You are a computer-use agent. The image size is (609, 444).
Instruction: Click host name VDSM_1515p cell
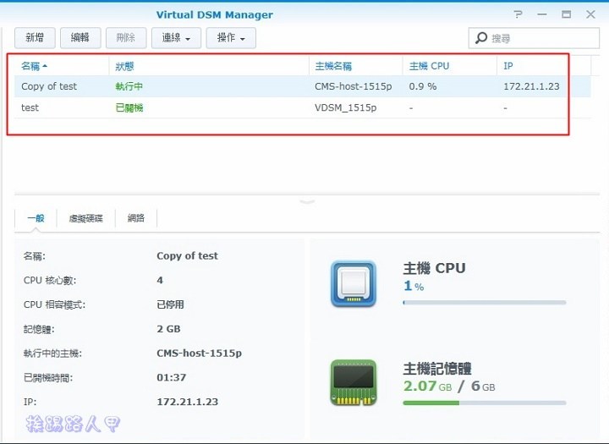pyautogui.click(x=345, y=107)
